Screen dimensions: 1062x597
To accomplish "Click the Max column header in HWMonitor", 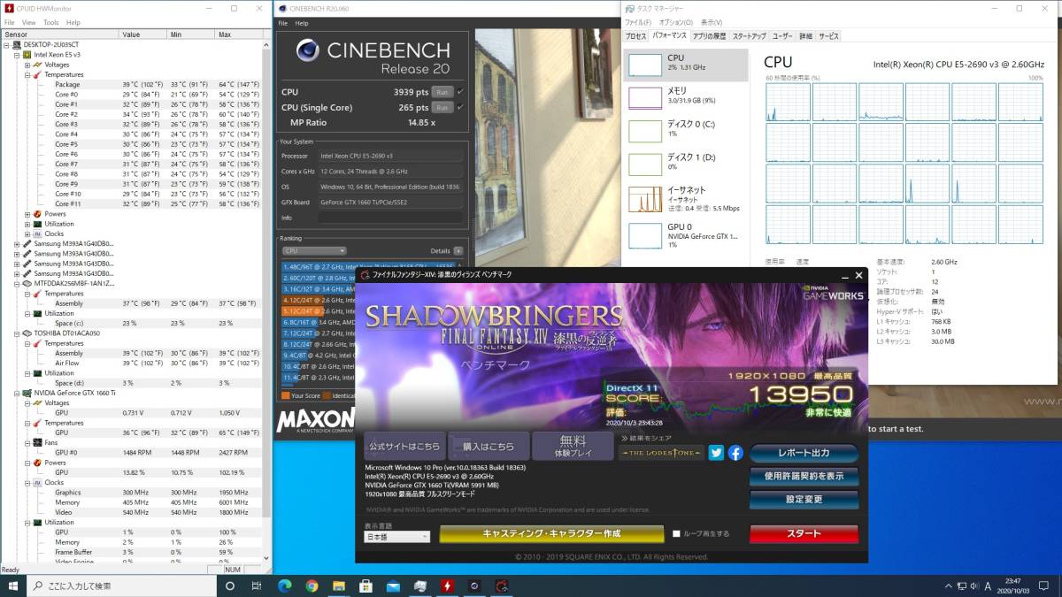I will pos(237,34).
